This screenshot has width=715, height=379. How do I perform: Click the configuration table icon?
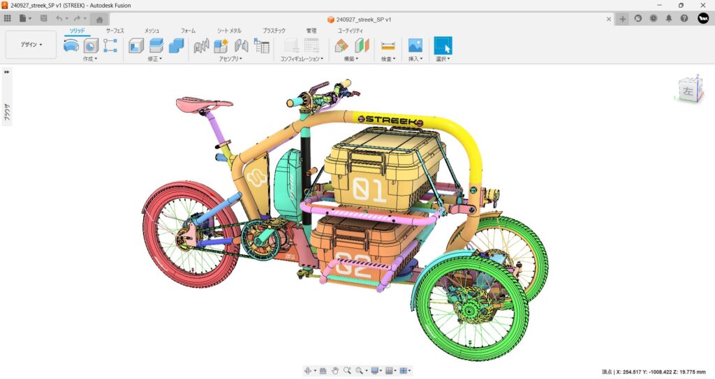point(311,45)
